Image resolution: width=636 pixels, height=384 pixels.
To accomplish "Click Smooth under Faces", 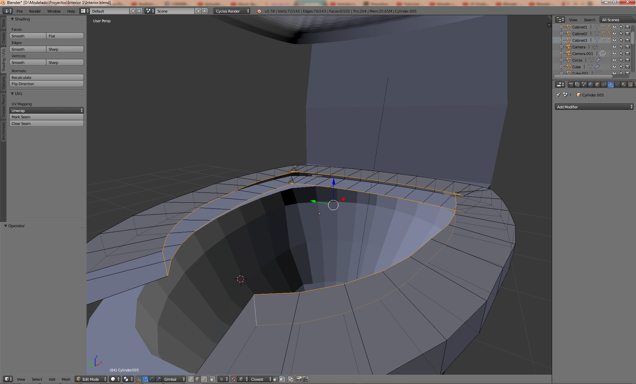I will point(28,36).
